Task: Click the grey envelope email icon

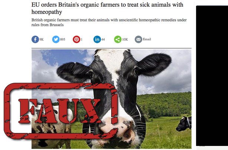Action: tap(138, 40)
